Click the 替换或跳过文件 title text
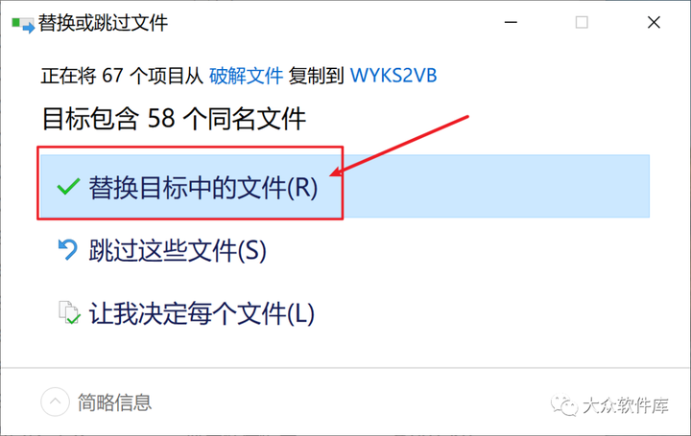Screen dimensions: 691x436 pos(103,23)
